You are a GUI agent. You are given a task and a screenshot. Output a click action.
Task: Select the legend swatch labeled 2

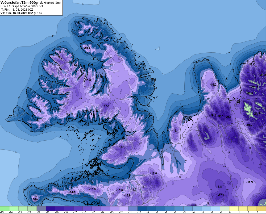tap(252, 209)
